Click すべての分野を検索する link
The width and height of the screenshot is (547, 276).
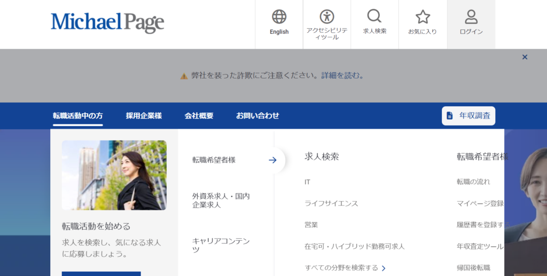click(x=345, y=267)
